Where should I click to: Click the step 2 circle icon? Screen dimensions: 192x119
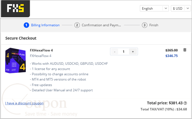77,25
